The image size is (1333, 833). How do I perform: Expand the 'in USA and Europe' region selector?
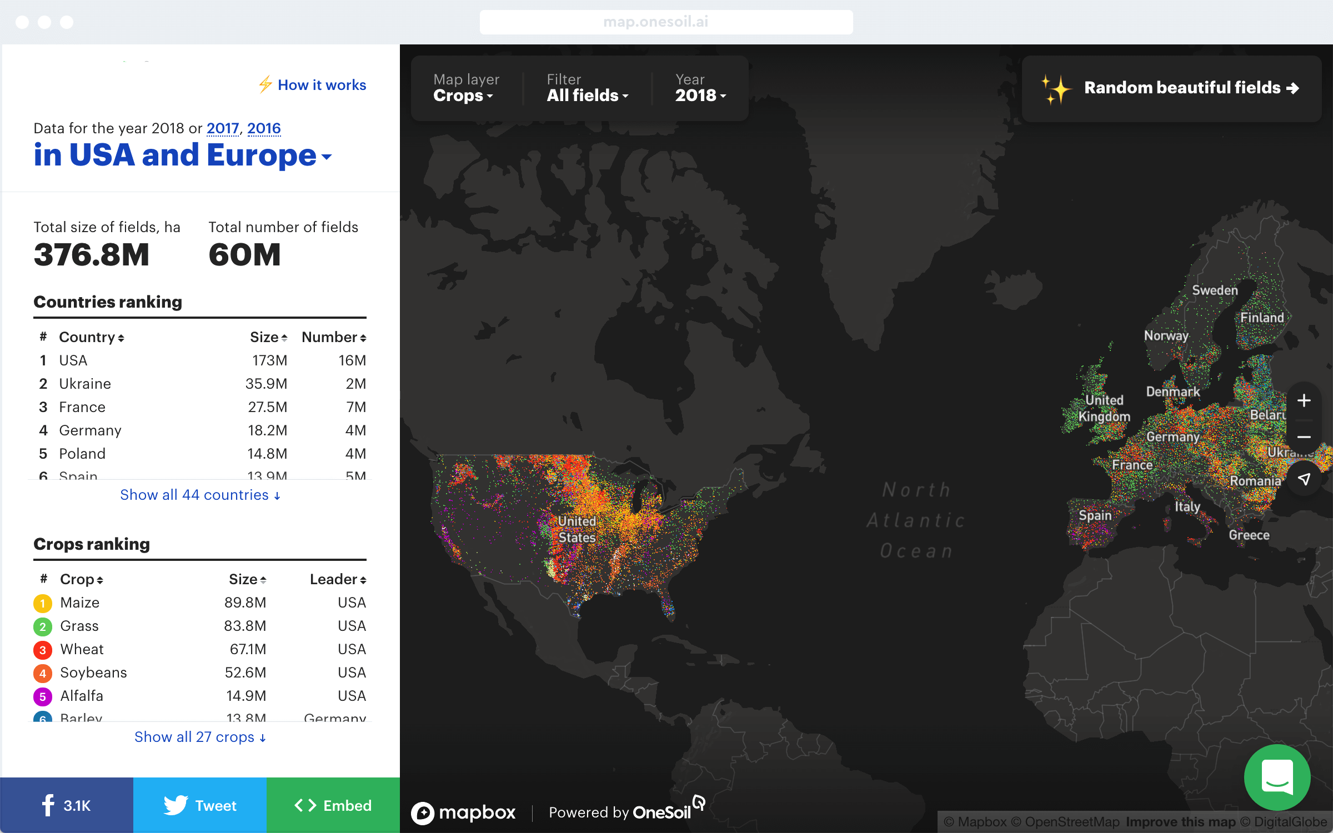point(182,155)
